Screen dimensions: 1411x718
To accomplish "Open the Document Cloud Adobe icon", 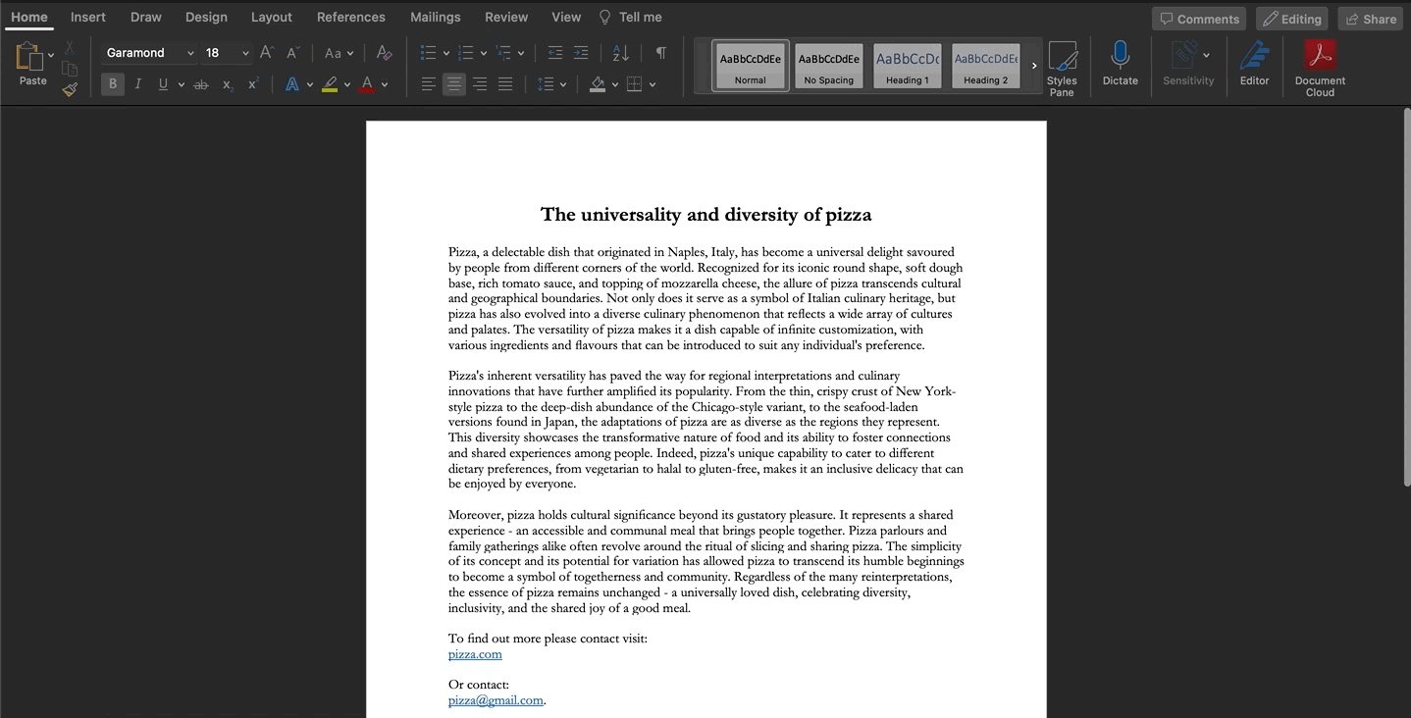I will (x=1320, y=69).
